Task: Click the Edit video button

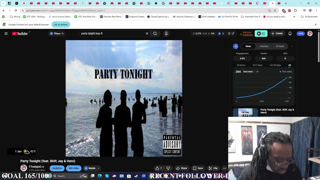Action: coord(74,168)
